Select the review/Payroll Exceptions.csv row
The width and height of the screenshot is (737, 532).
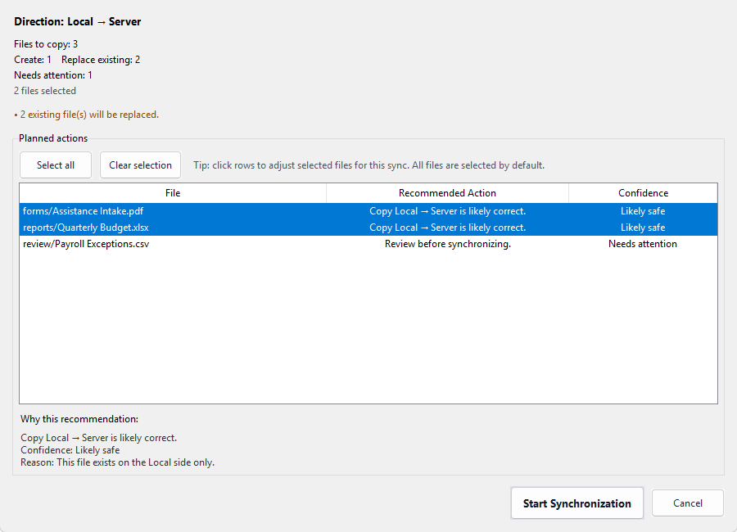(368, 244)
